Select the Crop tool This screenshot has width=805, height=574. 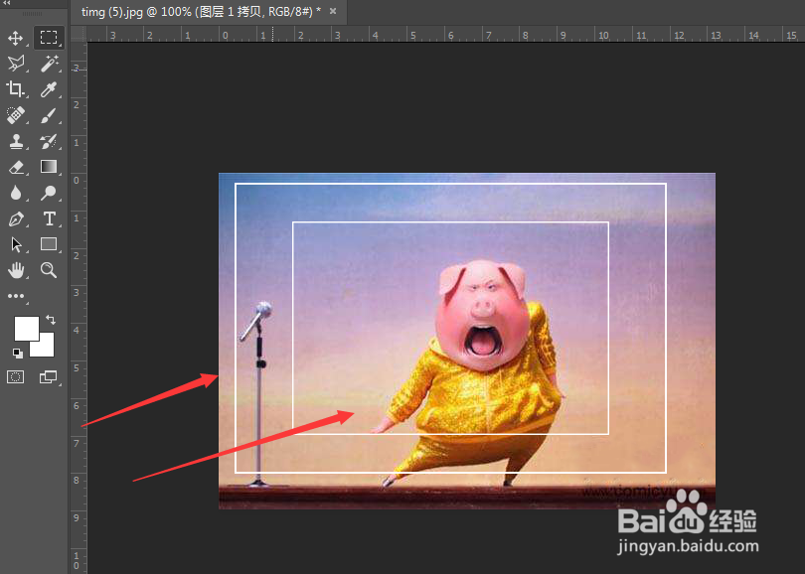[15, 89]
